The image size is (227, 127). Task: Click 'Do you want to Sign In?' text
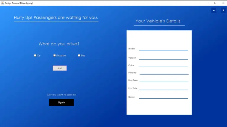(x=62, y=95)
